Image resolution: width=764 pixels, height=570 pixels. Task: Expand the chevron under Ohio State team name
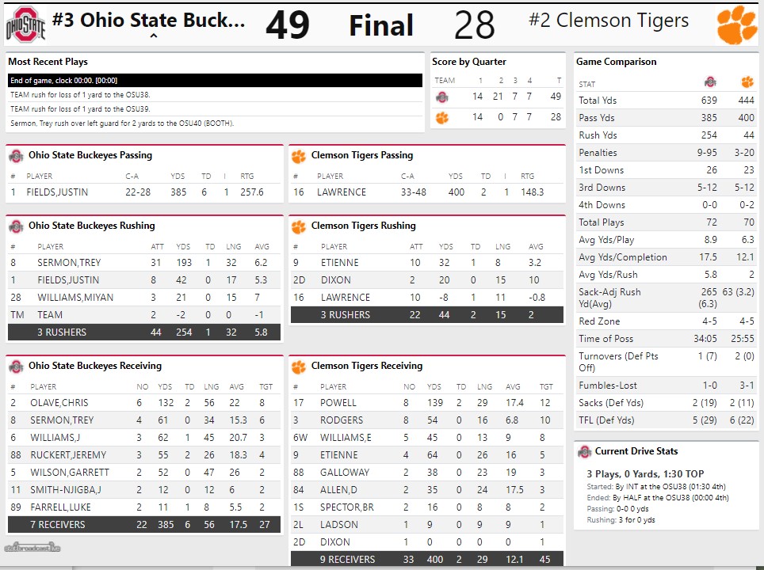(x=153, y=36)
